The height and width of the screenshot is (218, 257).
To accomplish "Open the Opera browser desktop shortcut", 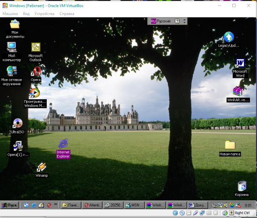I will click(36, 72).
